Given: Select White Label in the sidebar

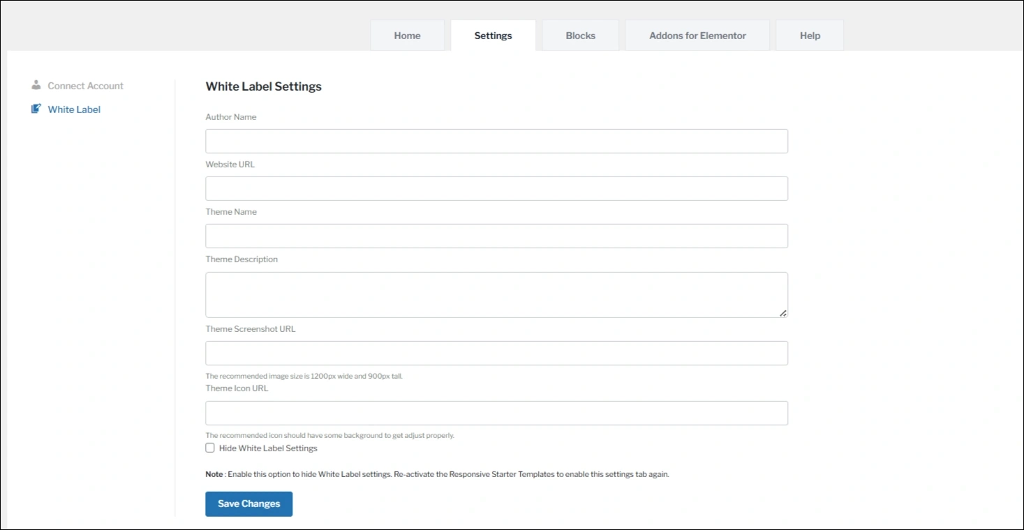Looking at the screenshot, I should point(73,109).
